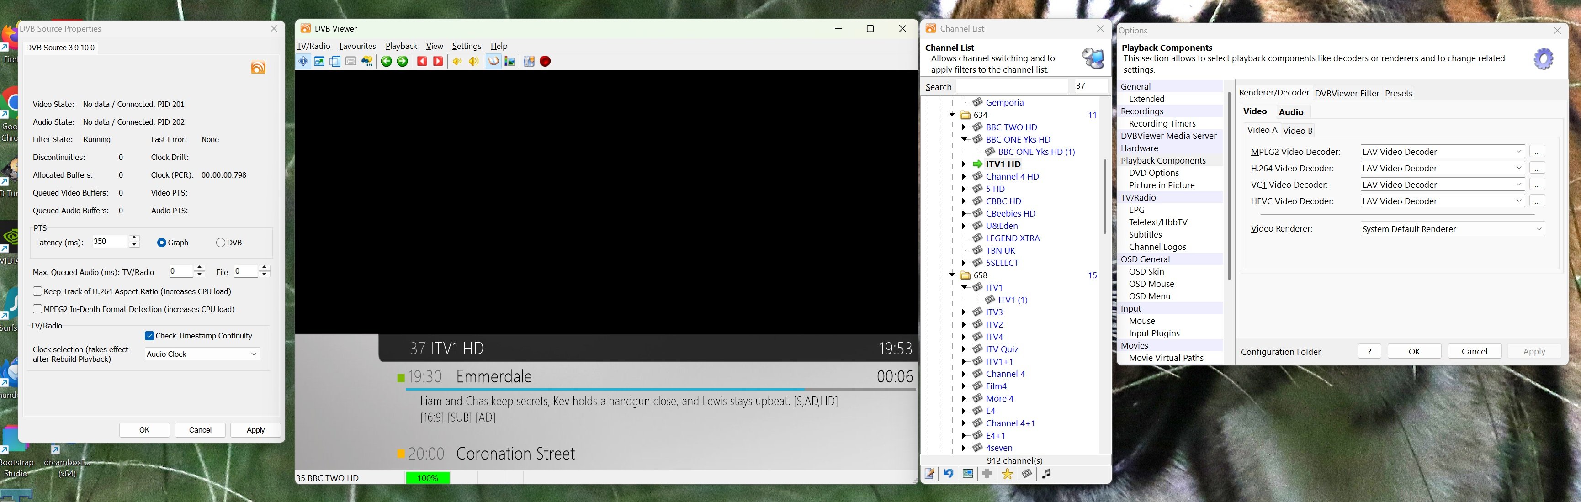Collapse the 658 folder in channel tree
This screenshot has width=1581, height=502.
pos(953,275)
